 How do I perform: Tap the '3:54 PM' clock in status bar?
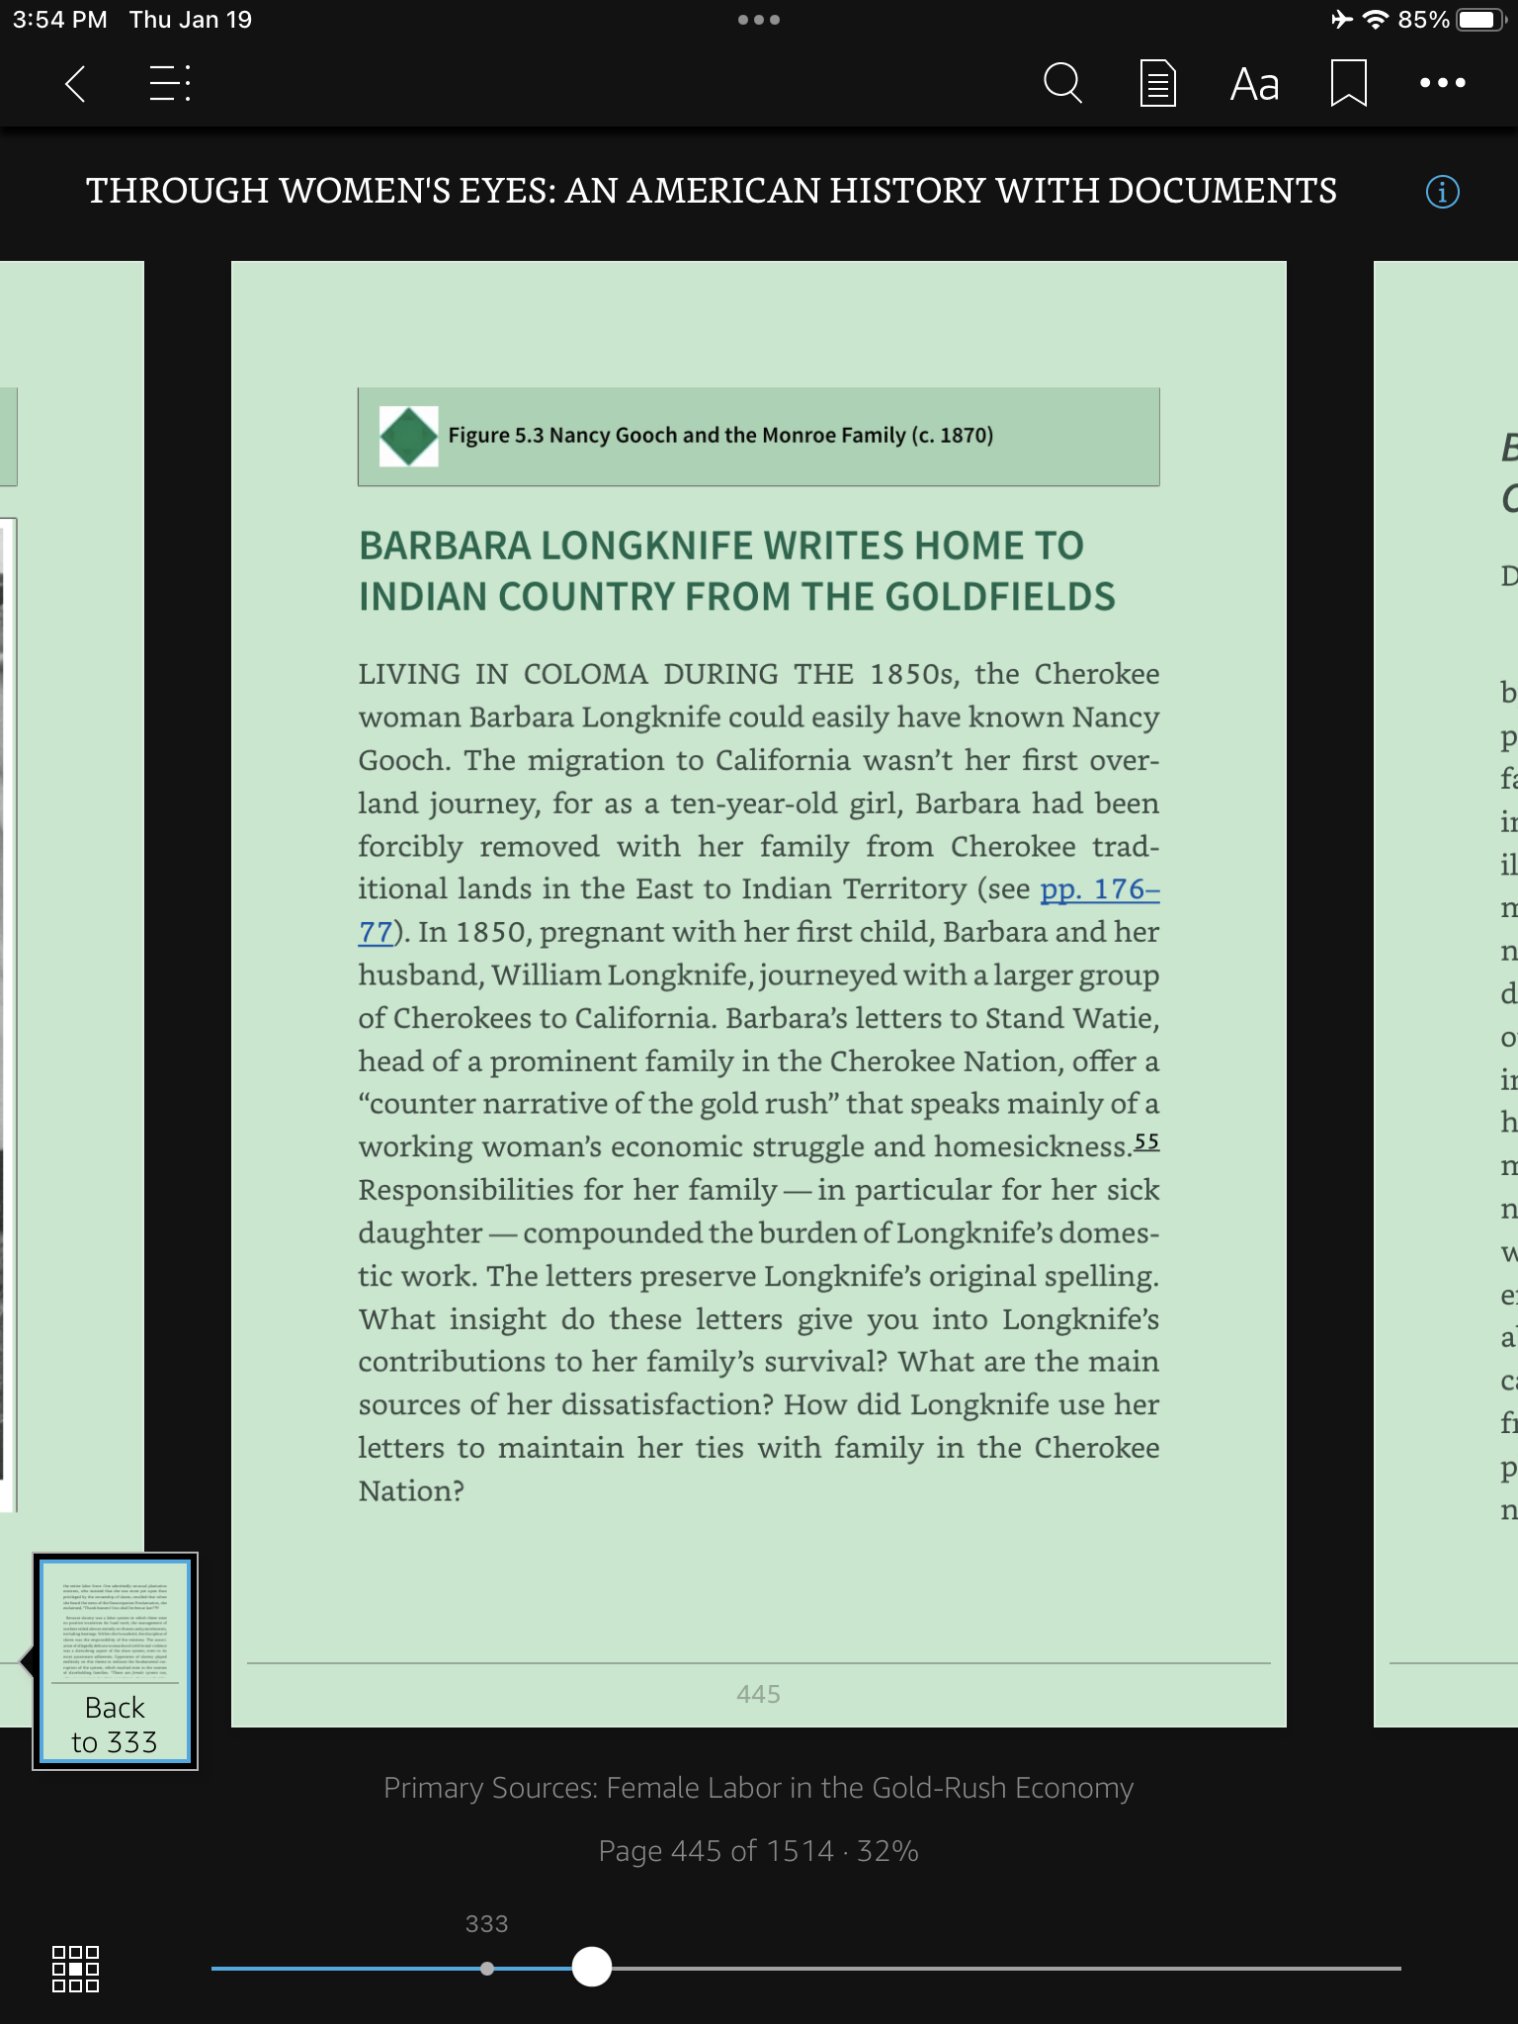(60, 20)
